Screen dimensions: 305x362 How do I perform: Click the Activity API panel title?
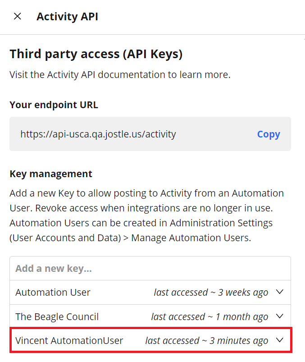pos(68,17)
